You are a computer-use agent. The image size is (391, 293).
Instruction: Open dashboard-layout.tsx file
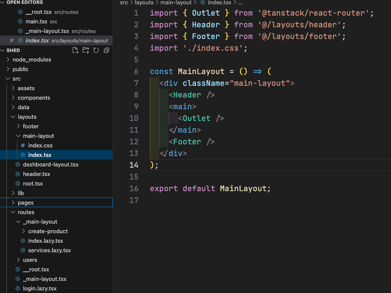pos(56,164)
